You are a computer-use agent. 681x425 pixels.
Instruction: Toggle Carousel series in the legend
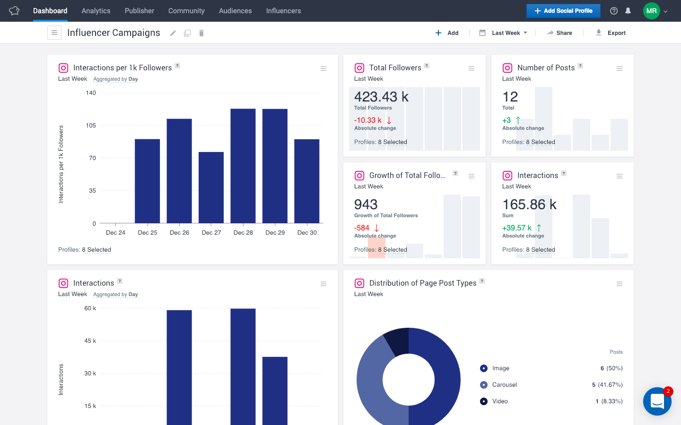click(x=504, y=385)
